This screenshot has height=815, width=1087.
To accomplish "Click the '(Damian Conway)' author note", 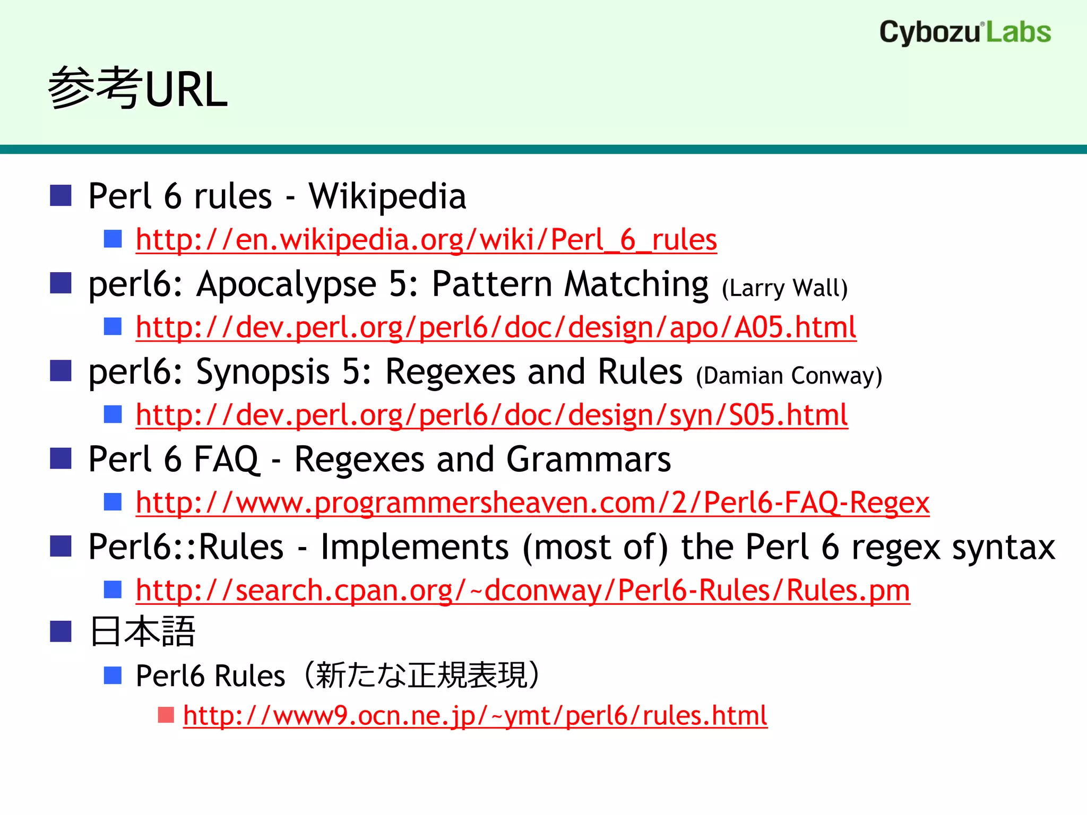I will tap(789, 376).
